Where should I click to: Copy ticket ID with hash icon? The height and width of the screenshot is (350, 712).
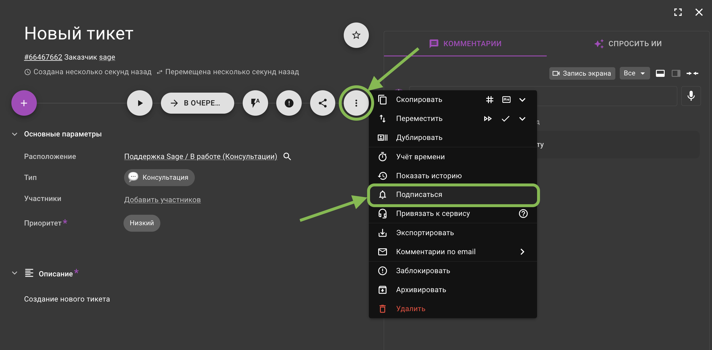click(490, 100)
